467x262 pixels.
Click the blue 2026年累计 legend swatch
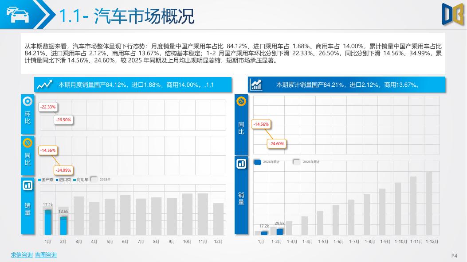257,162
